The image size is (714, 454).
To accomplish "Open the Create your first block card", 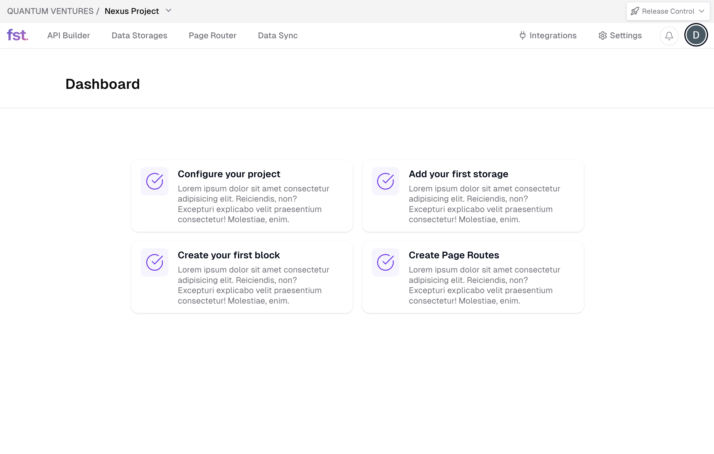I will click(x=242, y=277).
